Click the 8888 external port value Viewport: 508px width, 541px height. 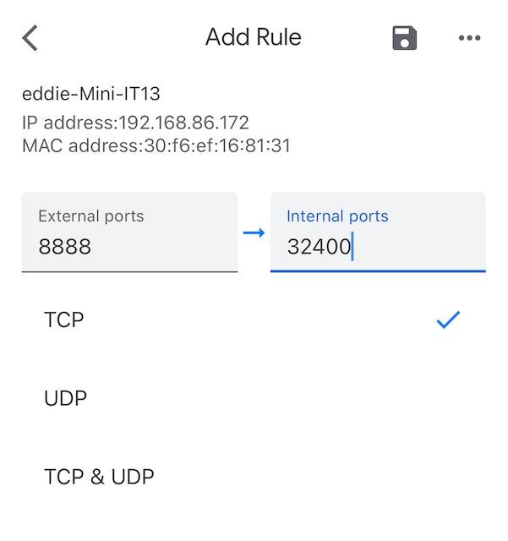(65, 247)
